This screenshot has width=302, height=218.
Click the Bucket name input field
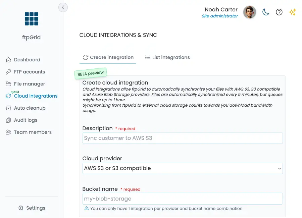[x=183, y=199]
